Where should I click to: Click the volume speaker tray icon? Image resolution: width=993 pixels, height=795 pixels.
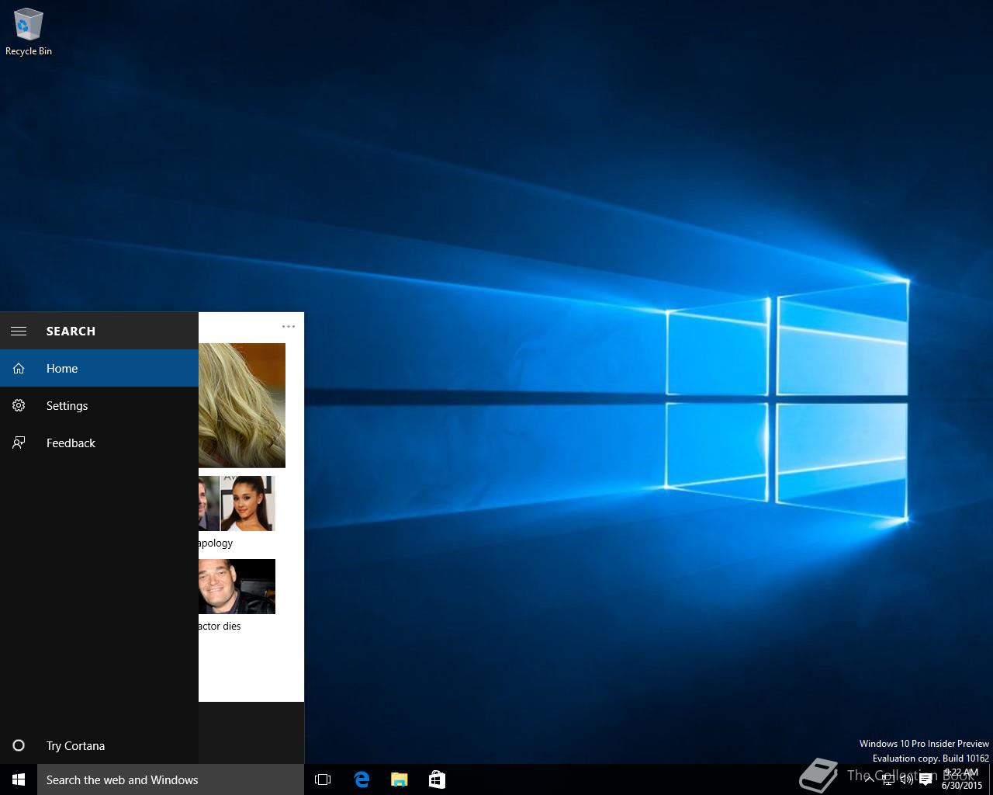click(x=907, y=779)
